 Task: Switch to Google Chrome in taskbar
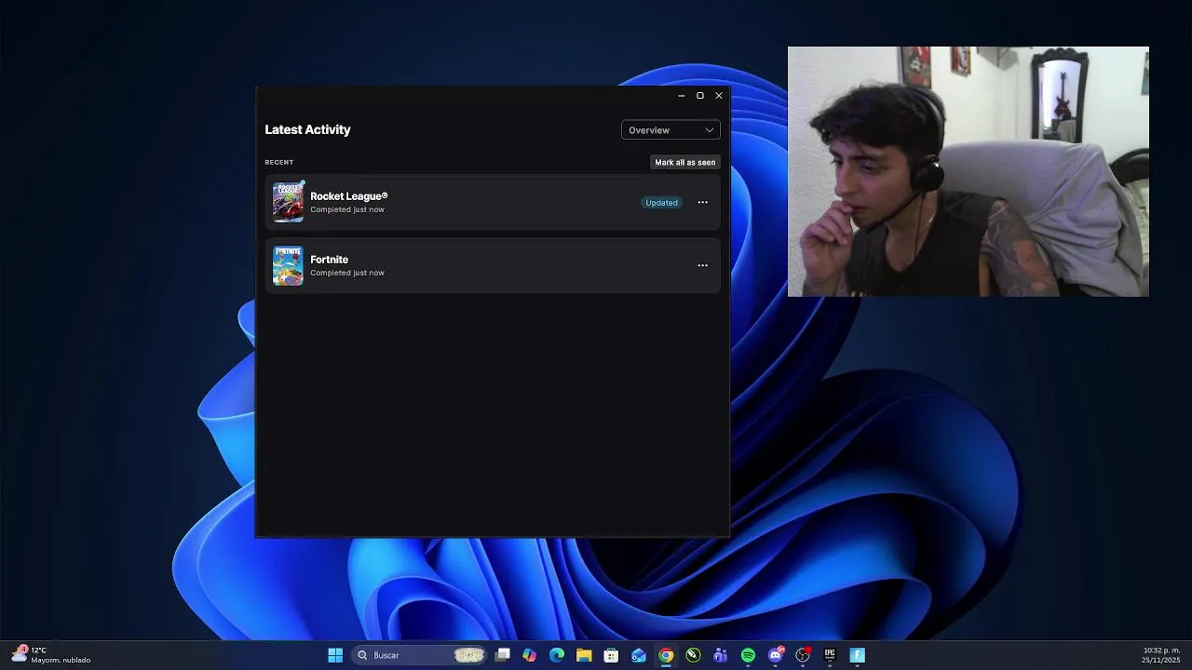666,655
